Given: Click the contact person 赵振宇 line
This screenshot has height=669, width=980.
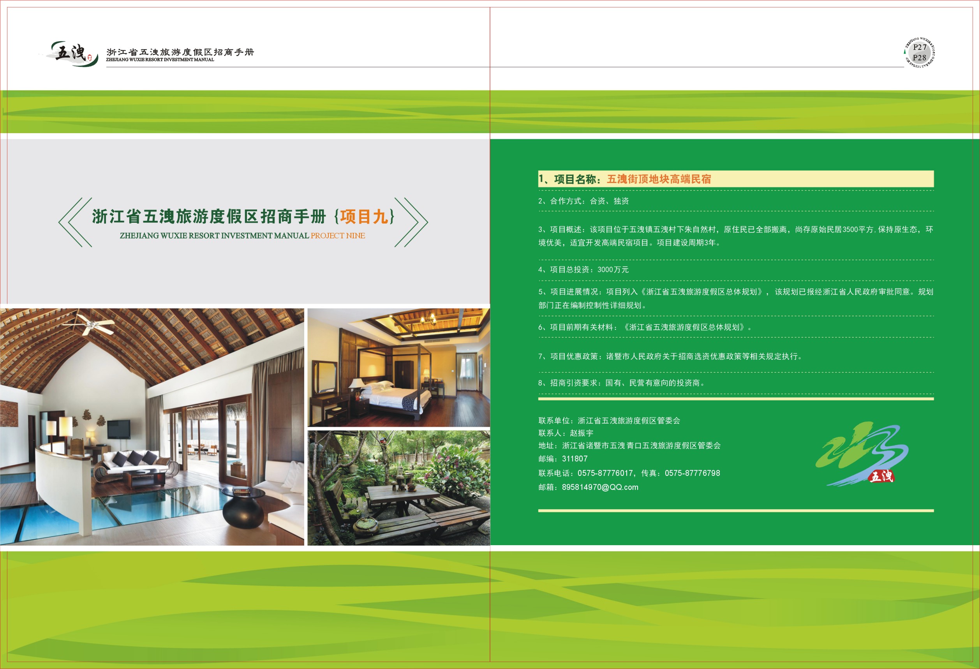Looking at the screenshot, I should (x=566, y=433).
